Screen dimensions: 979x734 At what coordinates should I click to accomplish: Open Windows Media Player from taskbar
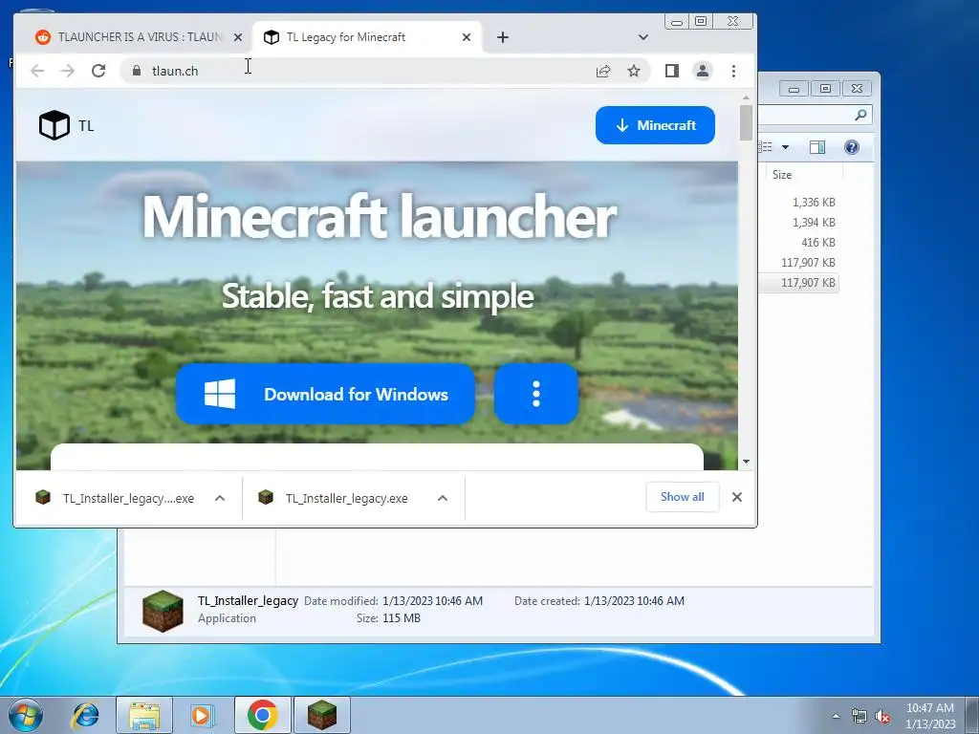202,715
